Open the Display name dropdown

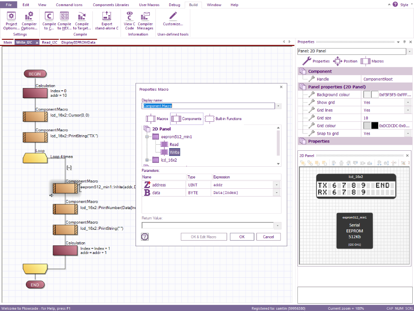[x=278, y=106]
